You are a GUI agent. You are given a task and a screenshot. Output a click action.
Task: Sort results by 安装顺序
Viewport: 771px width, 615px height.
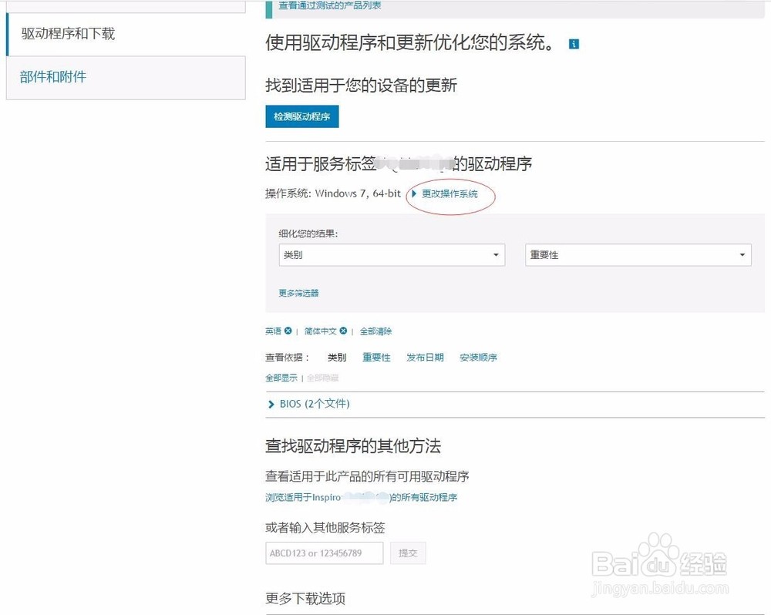coord(480,357)
